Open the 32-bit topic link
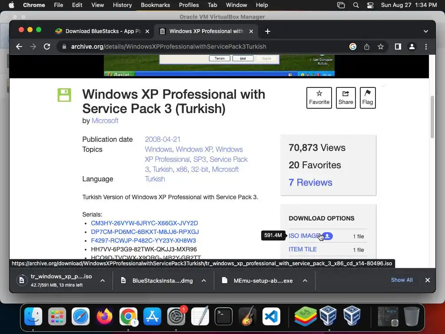 point(199,169)
